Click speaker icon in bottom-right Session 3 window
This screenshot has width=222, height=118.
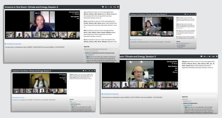pos(204,56)
